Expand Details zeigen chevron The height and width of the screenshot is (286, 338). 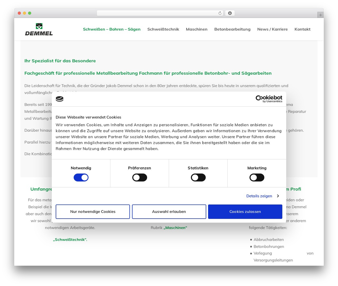[278, 196]
